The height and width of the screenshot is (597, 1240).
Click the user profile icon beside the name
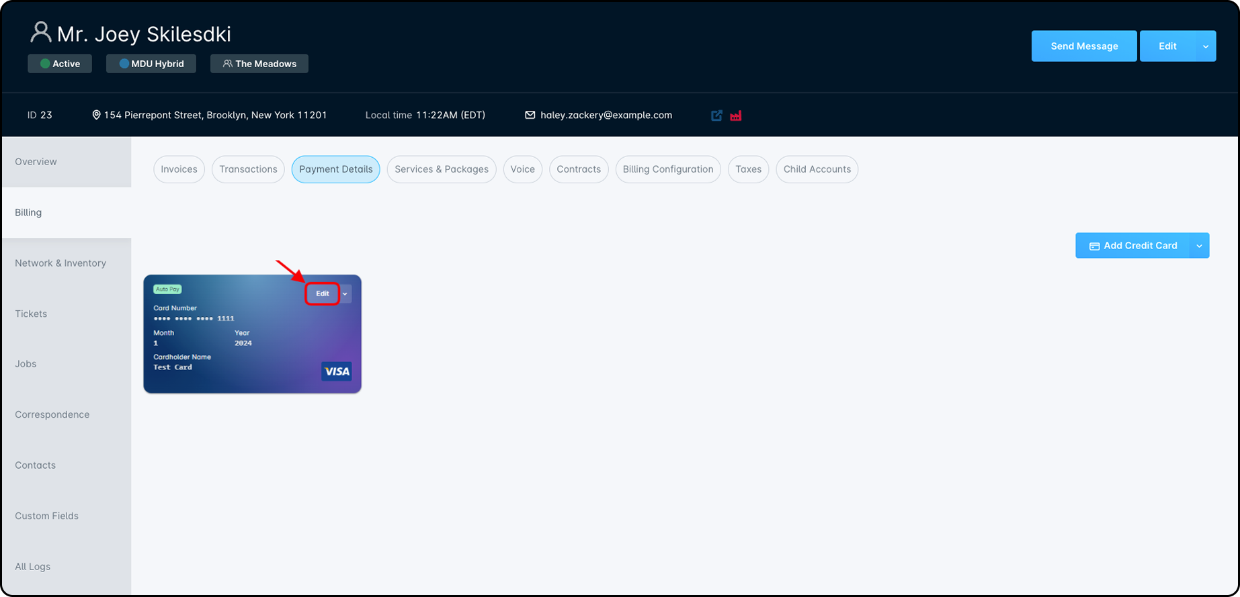click(41, 32)
